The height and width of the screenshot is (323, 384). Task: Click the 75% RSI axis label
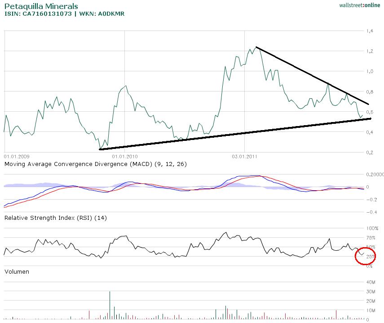click(x=371, y=238)
